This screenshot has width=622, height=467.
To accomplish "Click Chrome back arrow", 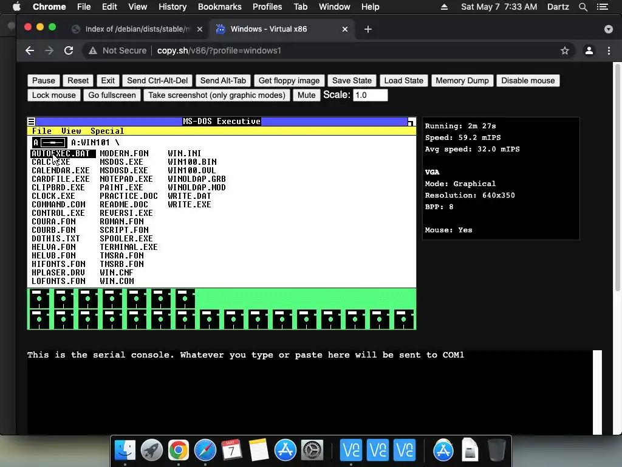I will click(x=30, y=50).
